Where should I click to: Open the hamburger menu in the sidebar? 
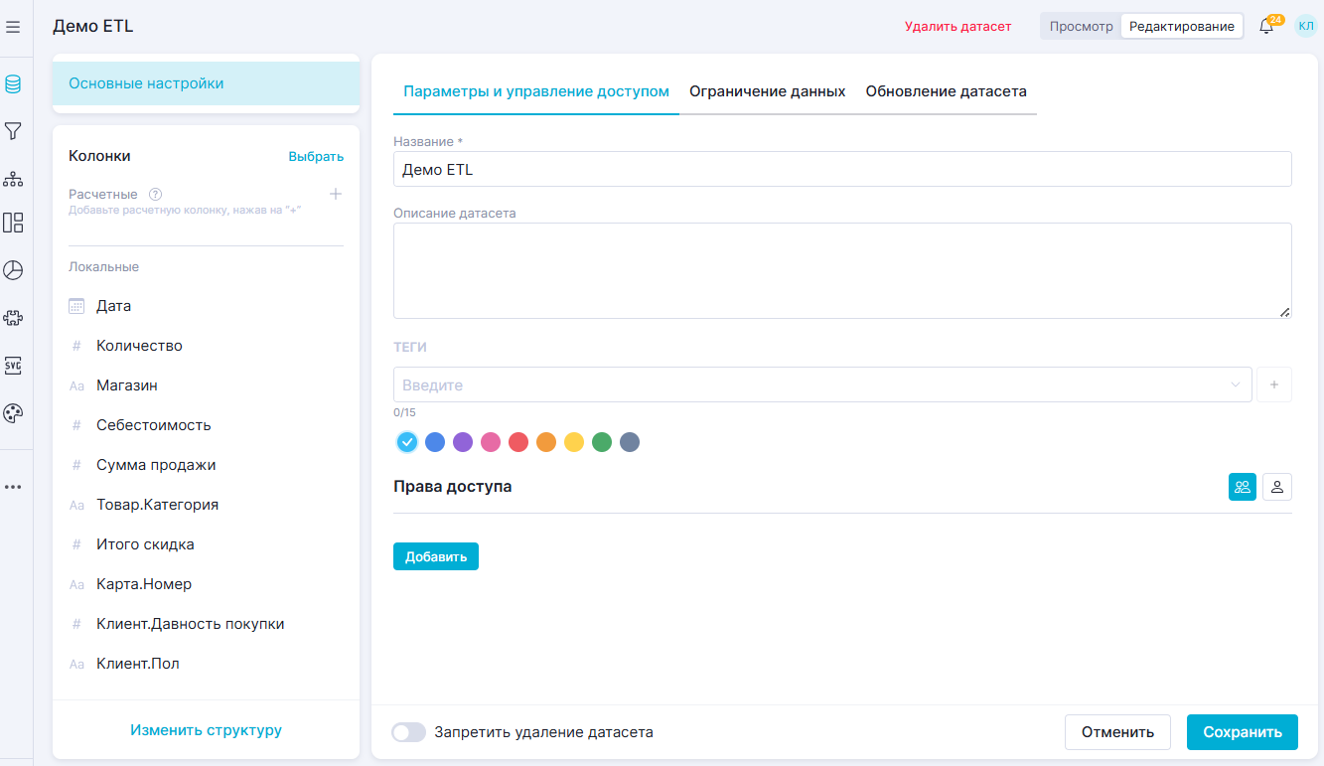coord(13,27)
